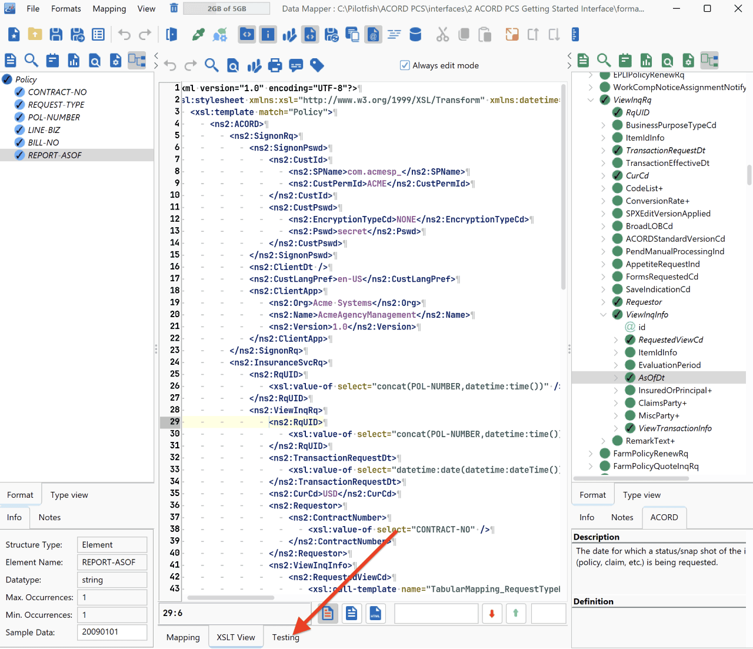Click the green magnifier search icon in right panel
The image size is (753, 649).
click(x=604, y=60)
